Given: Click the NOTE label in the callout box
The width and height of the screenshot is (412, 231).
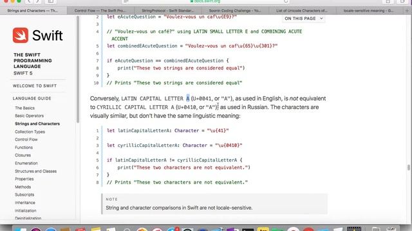Looking at the screenshot, I should tap(111, 200).
